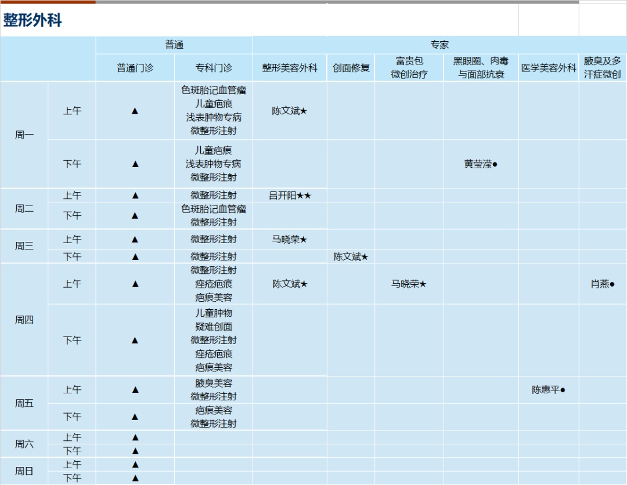Click the 上午 label in the 周五 row
Image resolution: width=627 pixels, height=485 pixels.
point(72,389)
